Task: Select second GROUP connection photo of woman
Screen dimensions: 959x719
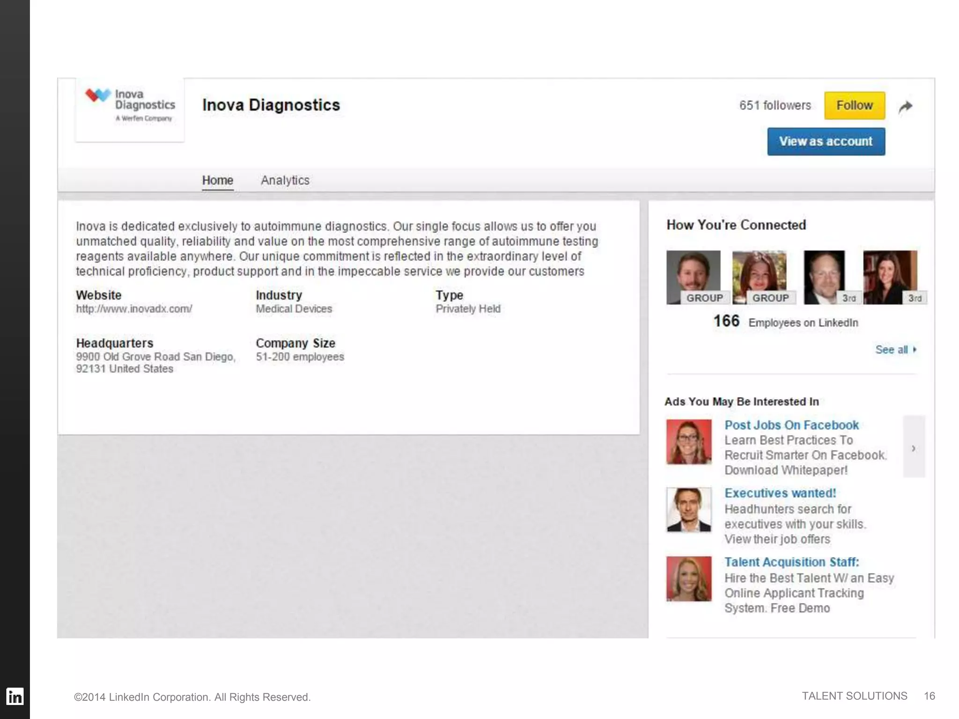Action: point(760,277)
